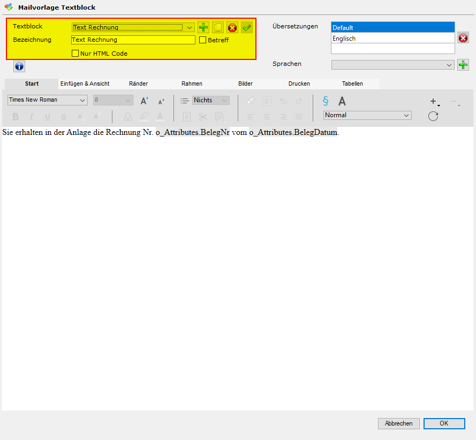Select Englisch in the Übersetzungen list

[392, 39]
